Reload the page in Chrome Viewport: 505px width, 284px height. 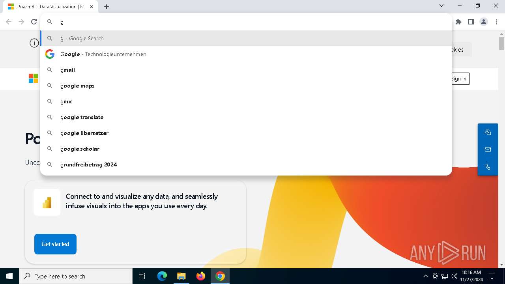34,22
